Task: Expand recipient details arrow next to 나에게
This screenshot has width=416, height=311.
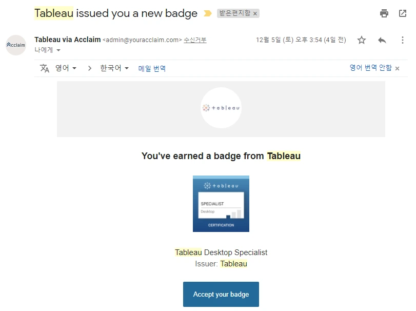Action: (58, 50)
